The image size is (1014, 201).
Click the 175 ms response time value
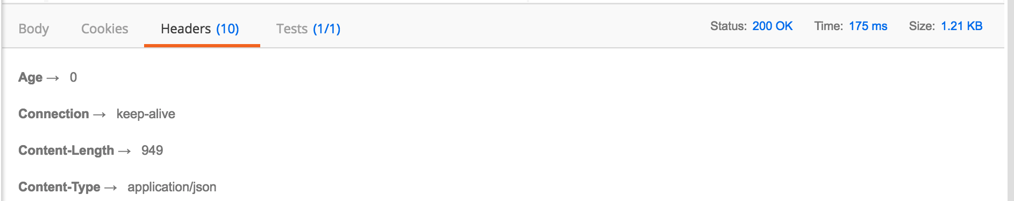[x=868, y=26]
